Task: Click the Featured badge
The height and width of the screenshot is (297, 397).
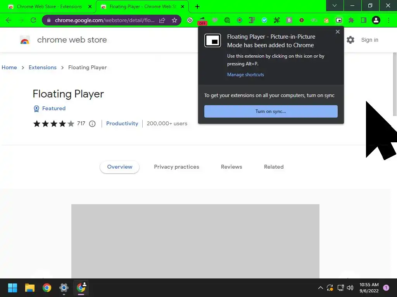Action: (x=50, y=109)
